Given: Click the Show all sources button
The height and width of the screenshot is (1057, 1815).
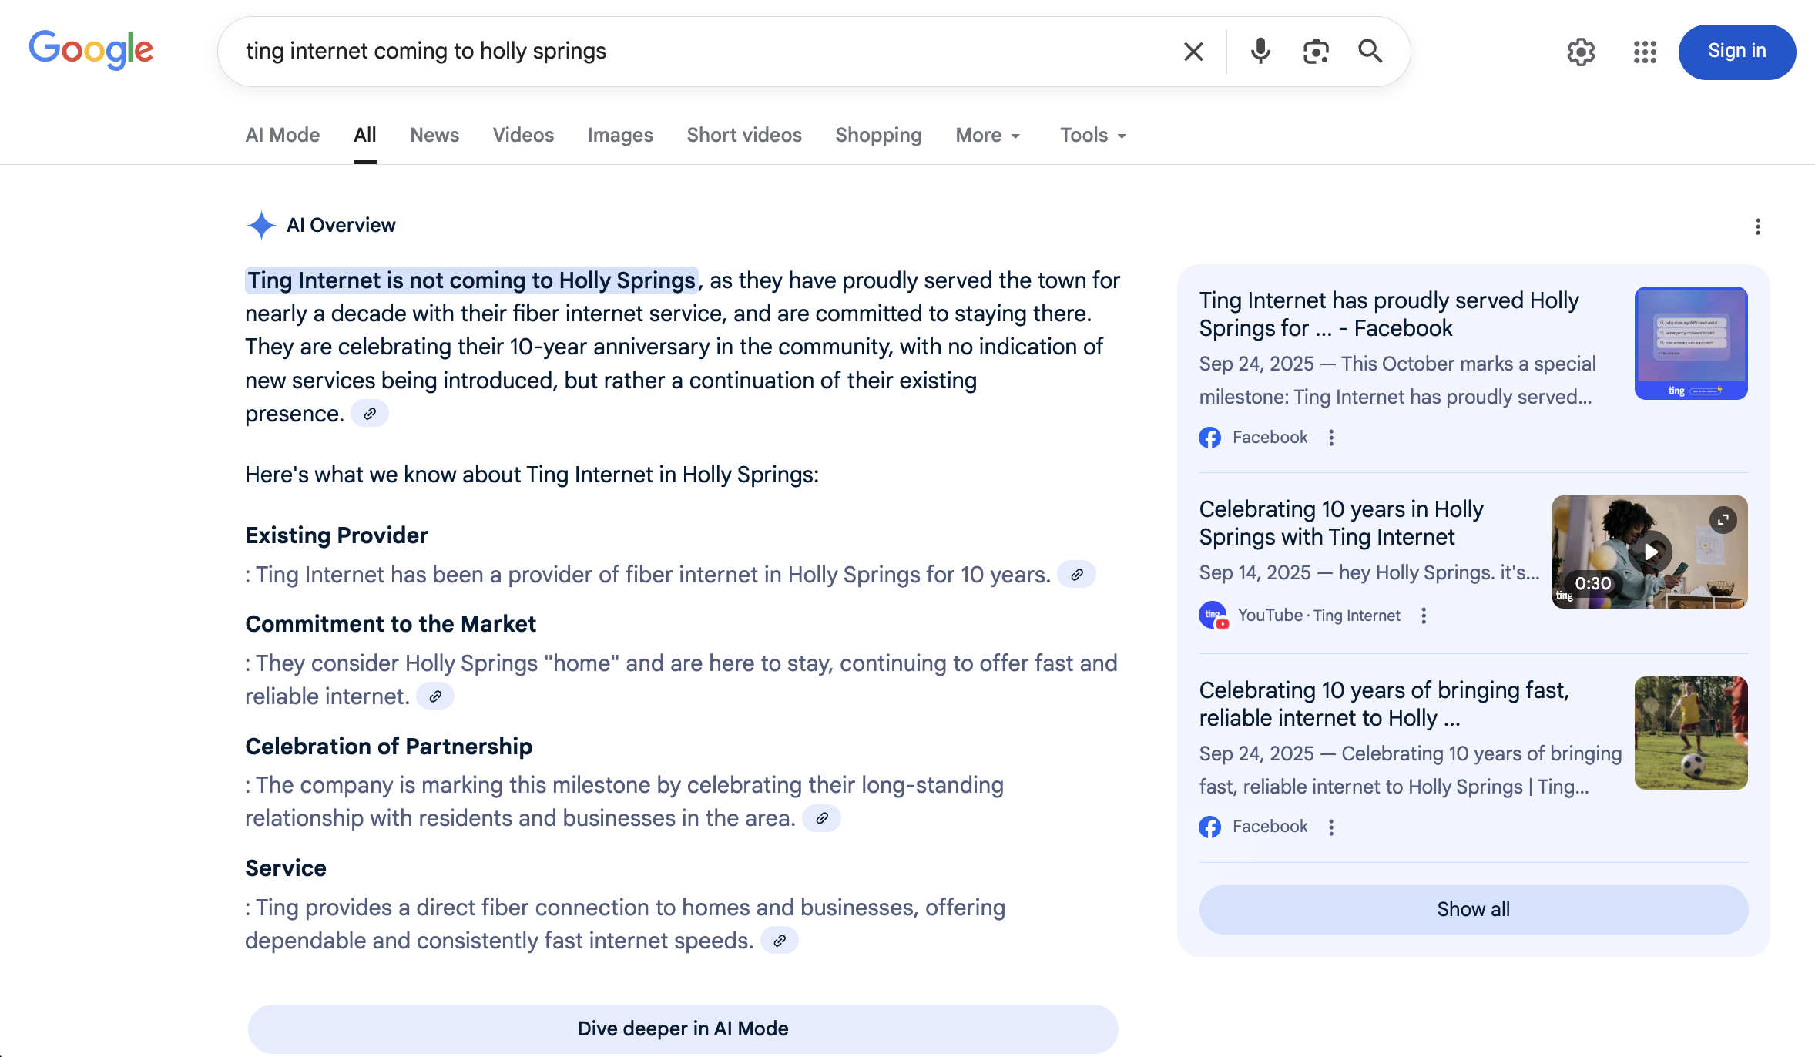Looking at the screenshot, I should point(1473,909).
